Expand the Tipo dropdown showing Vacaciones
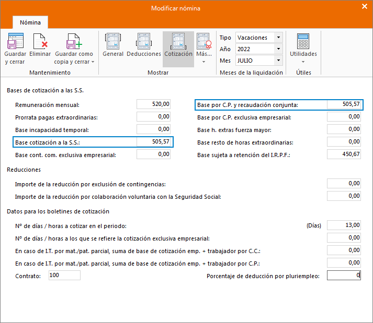373x323 pixels. click(x=278, y=38)
